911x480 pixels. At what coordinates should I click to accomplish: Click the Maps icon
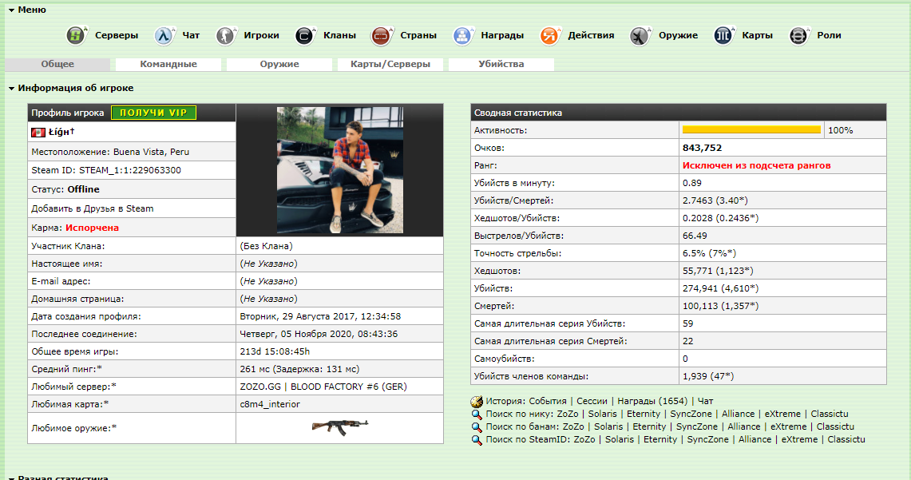pos(724,36)
